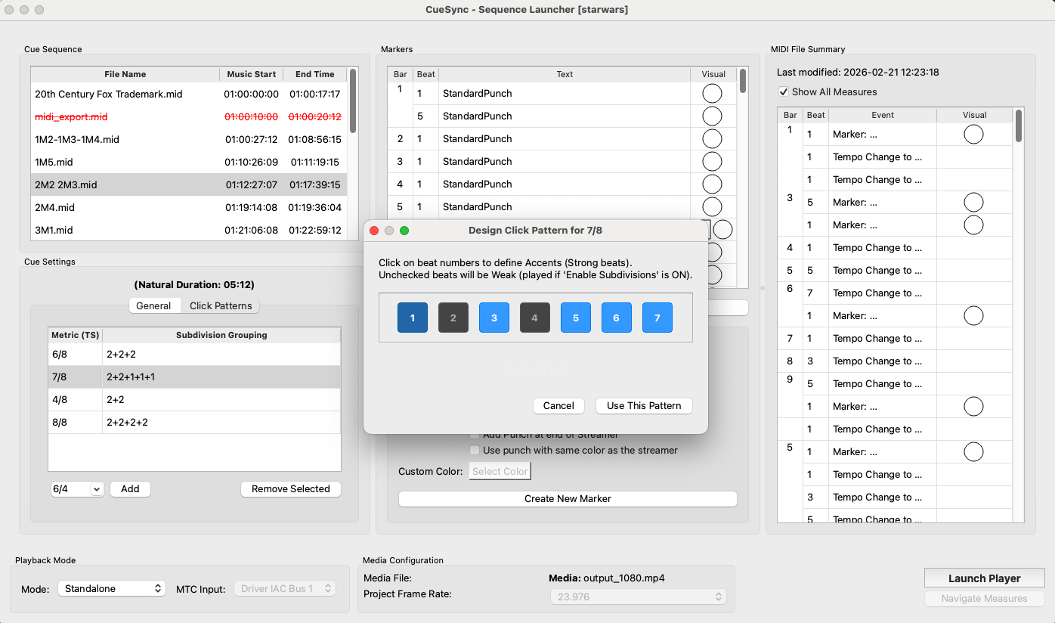This screenshot has height=623, width=1055.
Task: Click Last modified date text
Action: point(858,73)
